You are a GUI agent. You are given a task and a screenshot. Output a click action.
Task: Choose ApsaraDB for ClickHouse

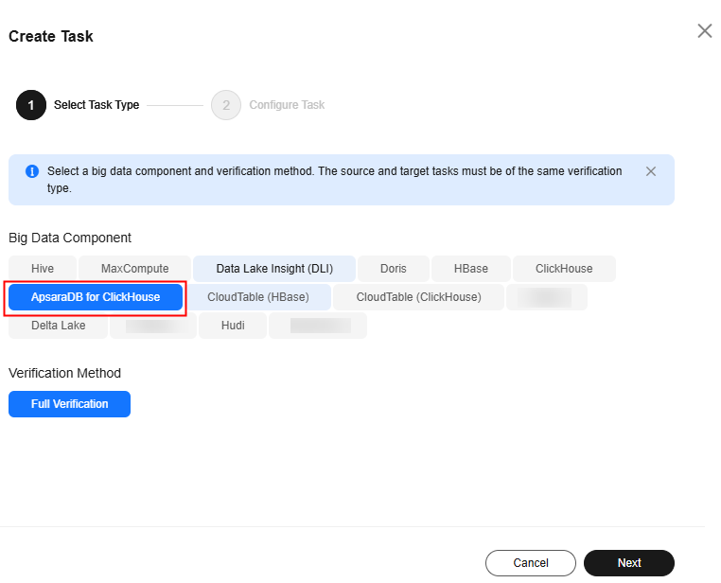point(96,297)
